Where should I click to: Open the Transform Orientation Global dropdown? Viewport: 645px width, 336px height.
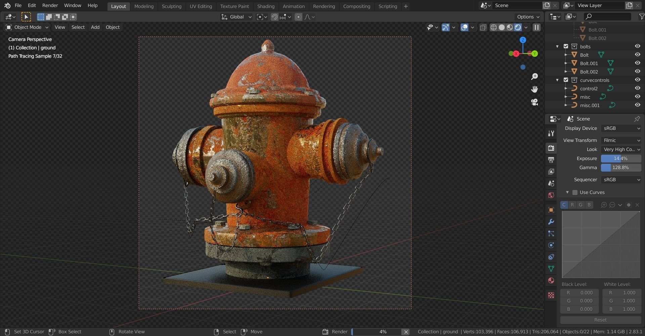236,16
